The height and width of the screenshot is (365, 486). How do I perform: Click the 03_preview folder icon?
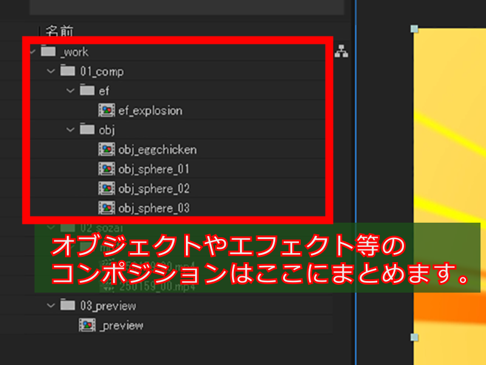[x=67, y=305]
